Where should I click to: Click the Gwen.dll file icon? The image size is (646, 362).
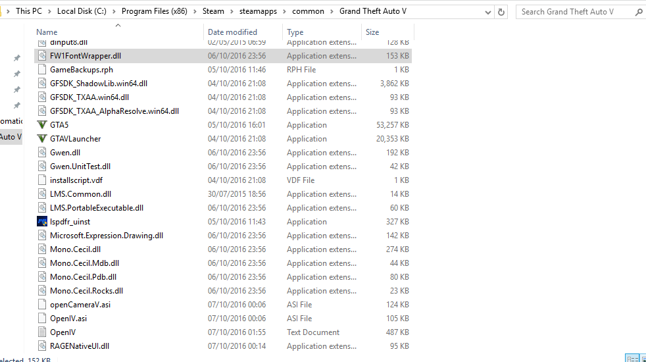click(42, 153)
